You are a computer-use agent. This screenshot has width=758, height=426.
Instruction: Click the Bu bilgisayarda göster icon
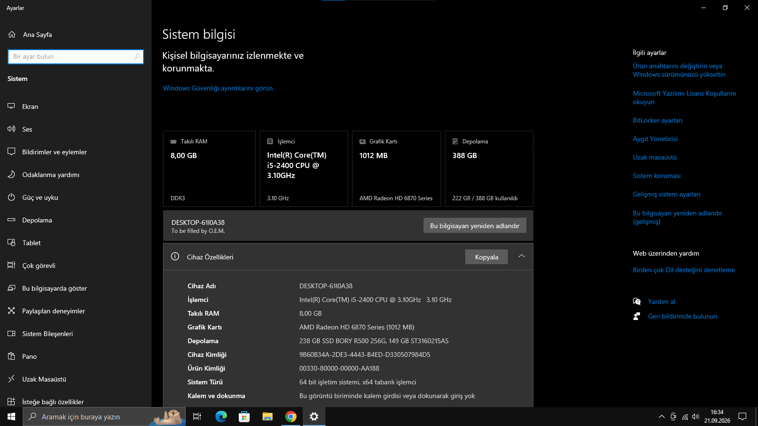point(11,288)
